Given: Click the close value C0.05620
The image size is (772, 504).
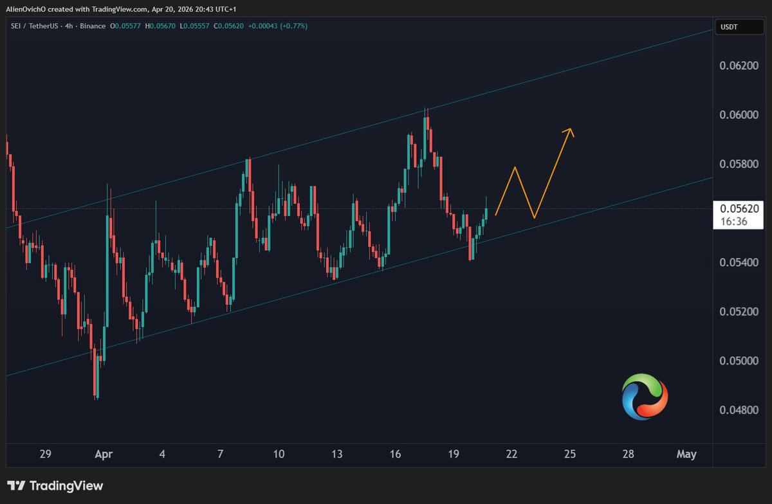Looking at the screenshot, I should pos(228,26).
